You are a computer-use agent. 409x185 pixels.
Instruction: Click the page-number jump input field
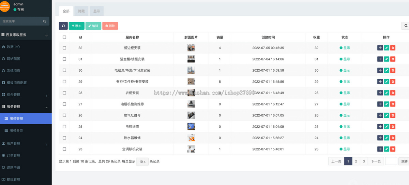391,161
